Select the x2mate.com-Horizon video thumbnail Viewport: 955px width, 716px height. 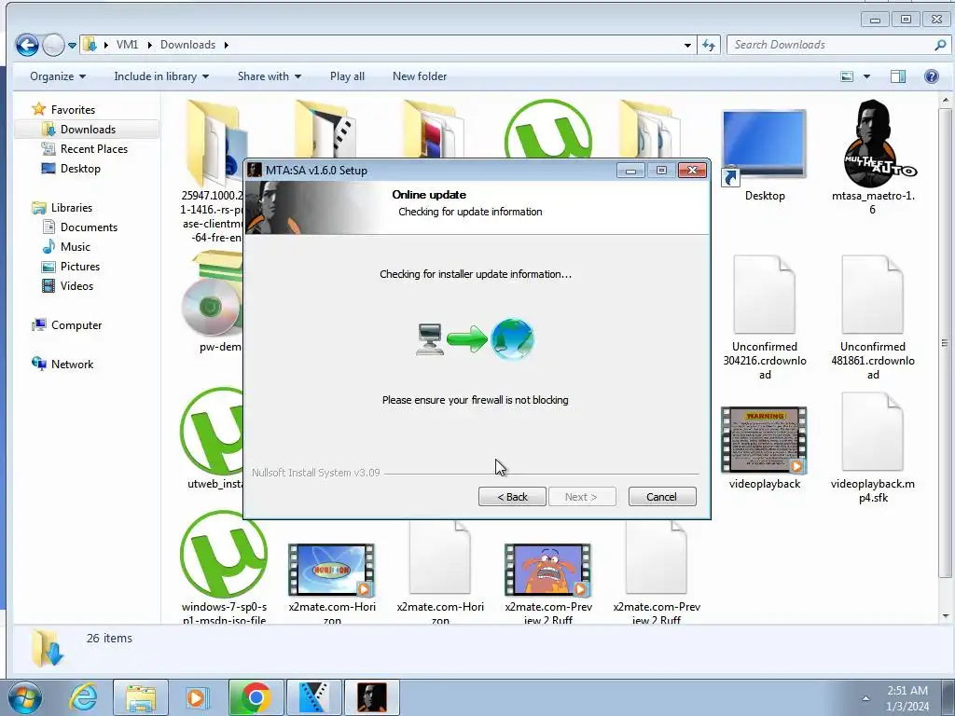click(332, 570)
